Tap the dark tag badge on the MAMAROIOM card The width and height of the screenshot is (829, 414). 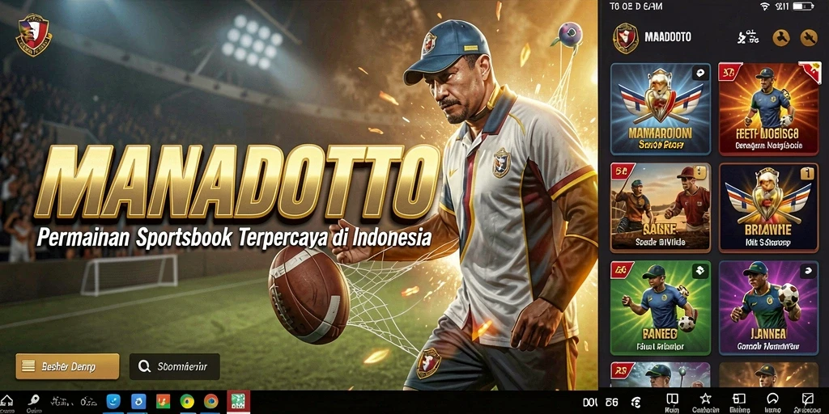click(700, 73)
